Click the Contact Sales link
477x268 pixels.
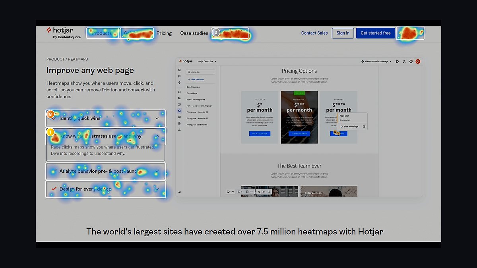point(314,33)
